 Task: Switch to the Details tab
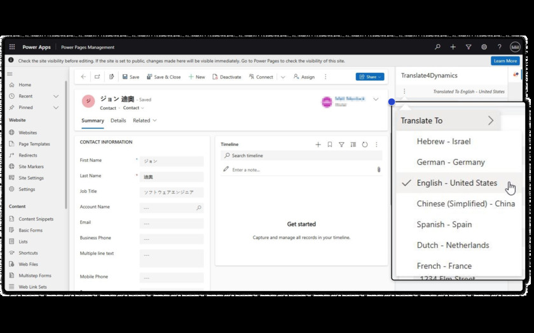click(118, 121)
